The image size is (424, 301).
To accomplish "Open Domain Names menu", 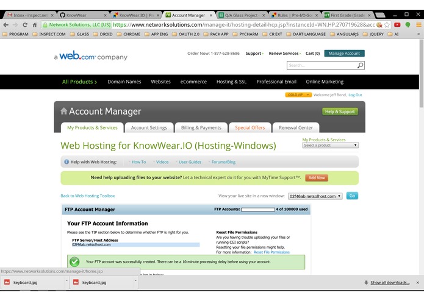I will pos(124,82).
